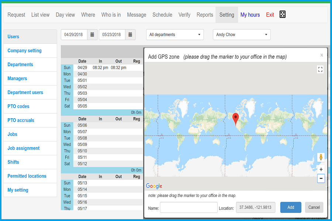Open the All departments dropdown
This screenshot has height=221, width=332.
point(174,34)
